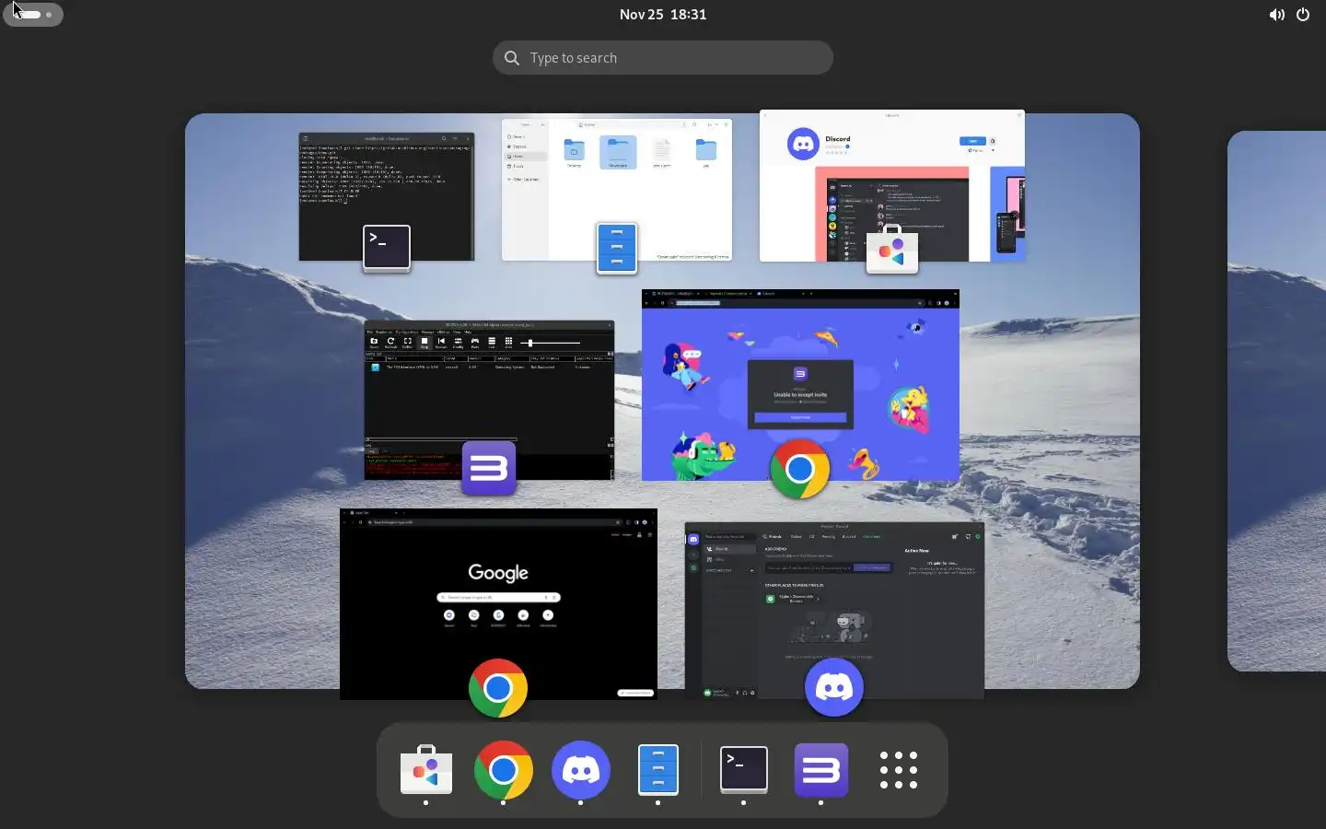This screenshot has height=829, width=1326.
Task: Launch Google Chrome from the dock
Action: [x=504, y=770]
